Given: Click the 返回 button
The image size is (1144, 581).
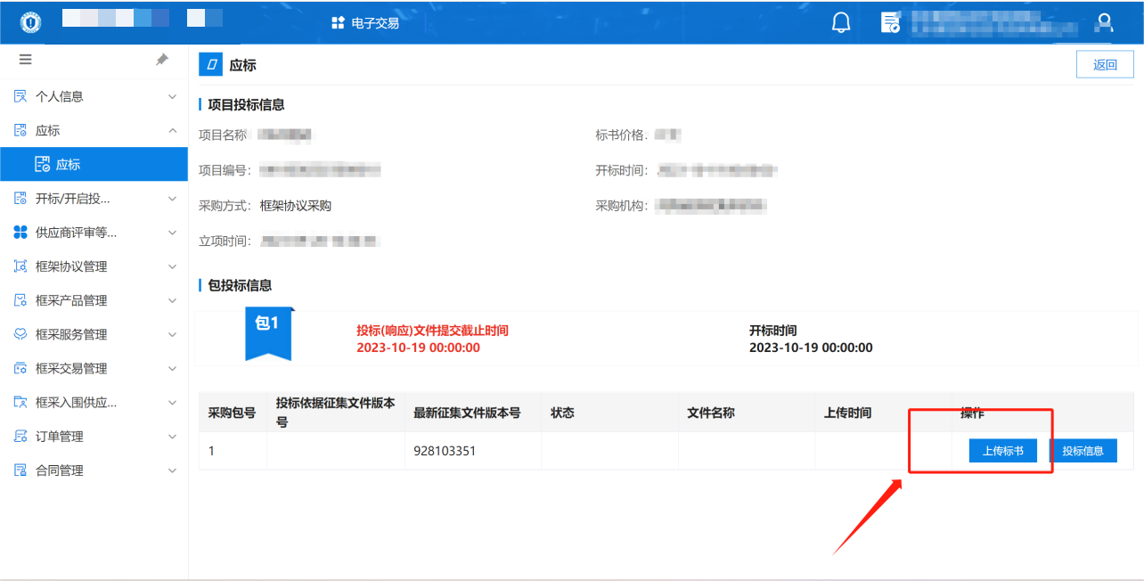Looking at the screenshot, I should [x=1105, y=65].
